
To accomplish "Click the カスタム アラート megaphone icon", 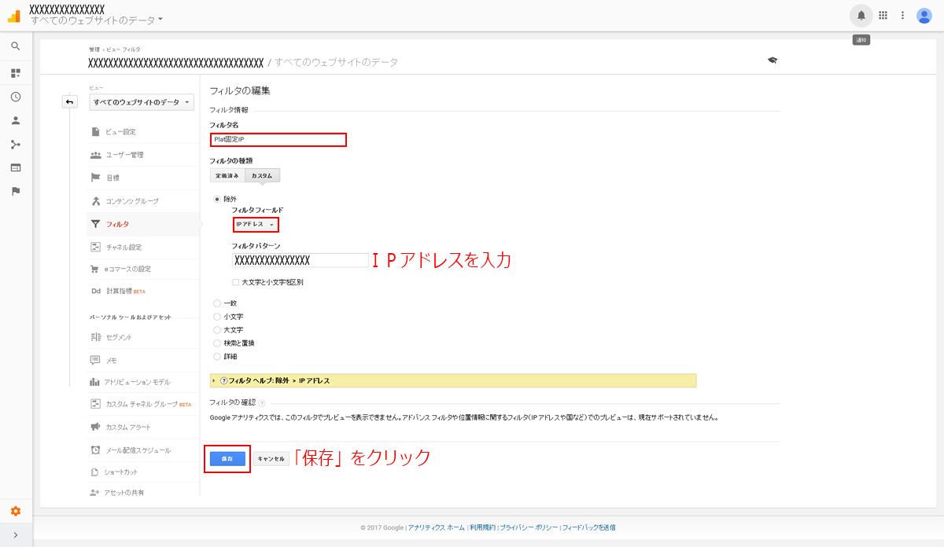I will pos(95,427).
